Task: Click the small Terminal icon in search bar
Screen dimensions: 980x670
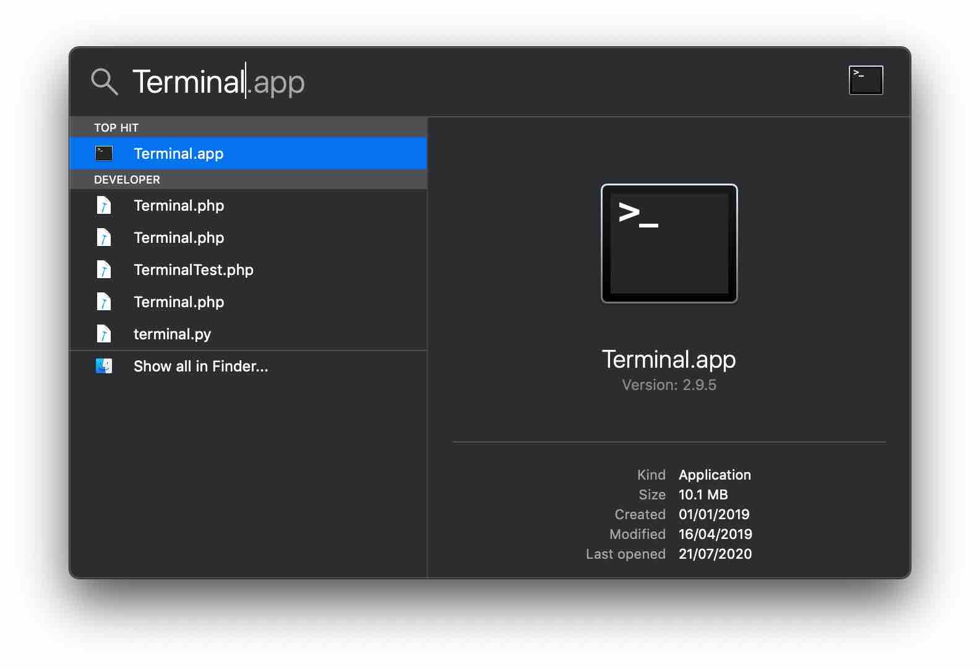Action: point(866,80)
